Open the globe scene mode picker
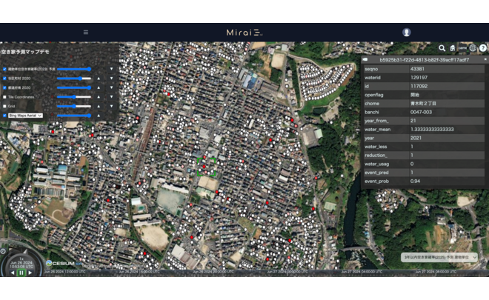 (x=473, y=47)
